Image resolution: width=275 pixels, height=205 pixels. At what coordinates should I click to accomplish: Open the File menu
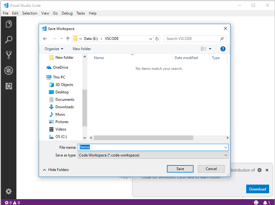6,13
